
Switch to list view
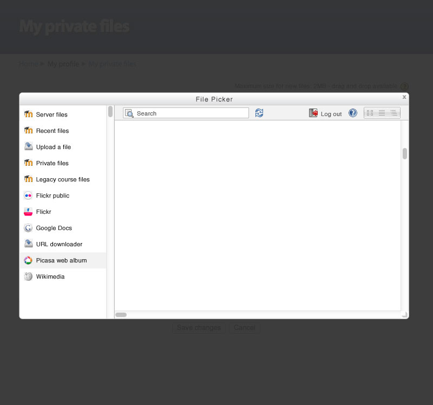click(x=382, y=113)
